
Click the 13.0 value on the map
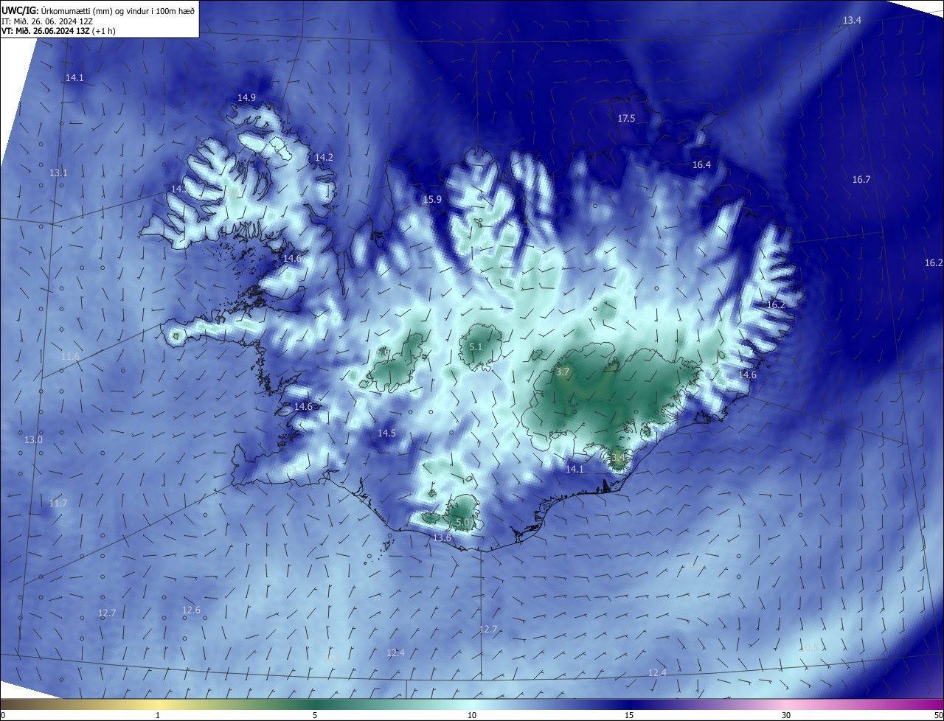tap(34, 440)
